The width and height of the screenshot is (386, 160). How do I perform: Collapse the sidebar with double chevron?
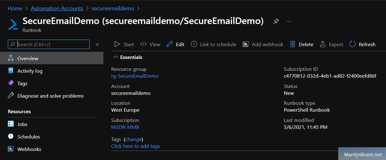[97, 45]
